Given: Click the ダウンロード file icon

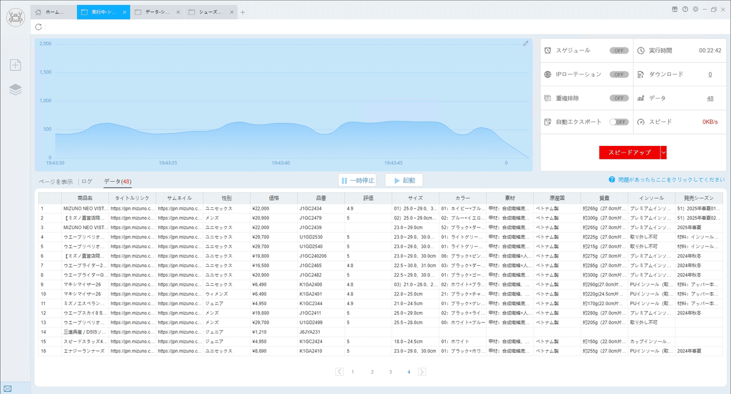Looking at the screenshot, I should point(641,74).
